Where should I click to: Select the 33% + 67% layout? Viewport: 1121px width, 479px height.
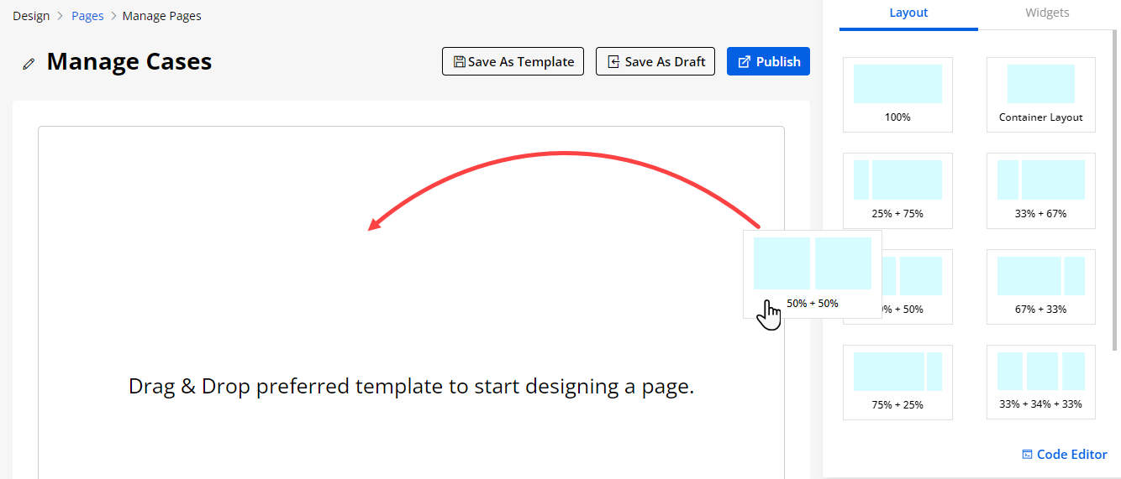click(x=1040, y=190)
